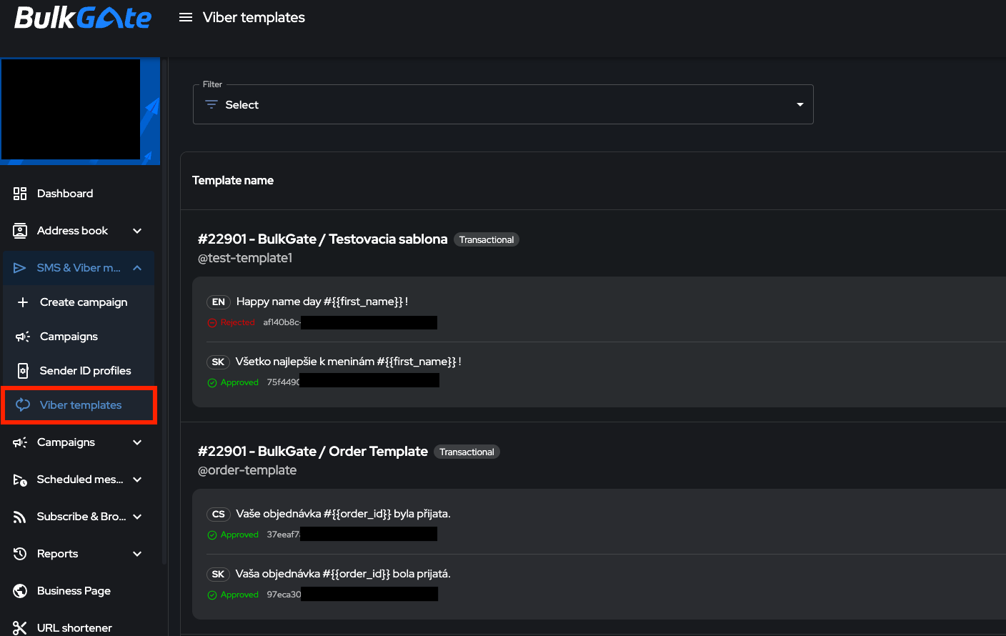Click Approved check icon for Vaša objednávka template

click(x=212, y=595)
